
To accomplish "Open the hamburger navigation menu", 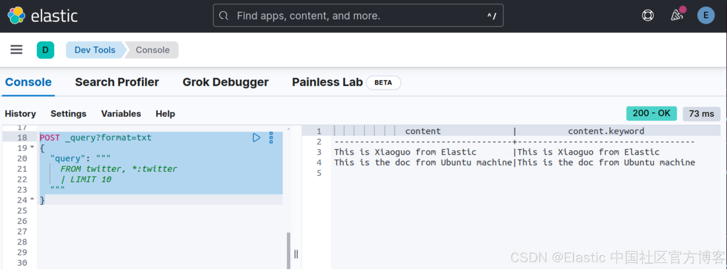I will click(x=17, y=50).
